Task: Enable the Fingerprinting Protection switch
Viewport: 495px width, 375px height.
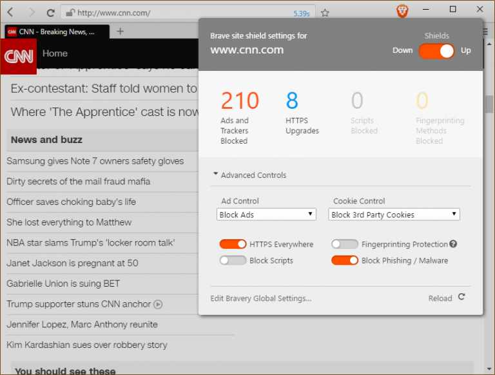Action: coord(345,244)
